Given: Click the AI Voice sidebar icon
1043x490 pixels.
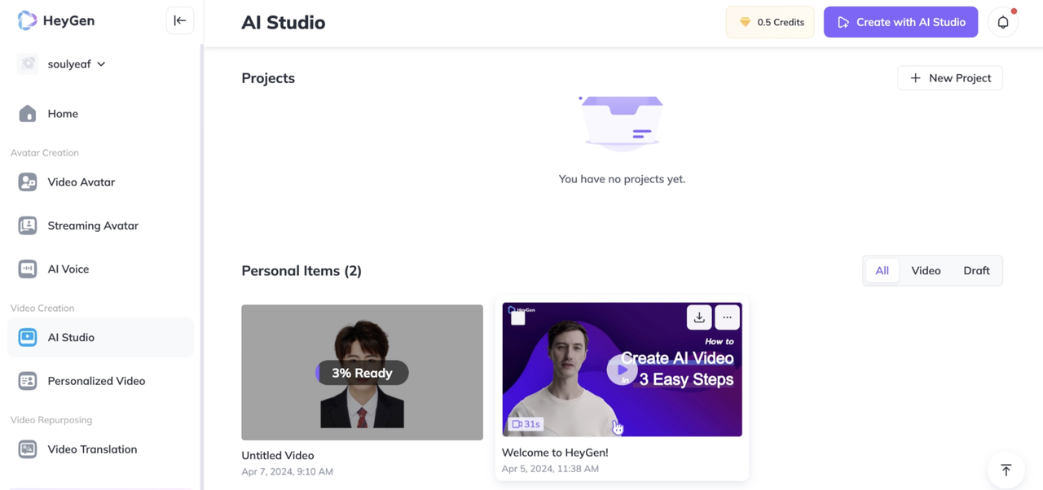Looking at the screenshot, I should 28,269.
